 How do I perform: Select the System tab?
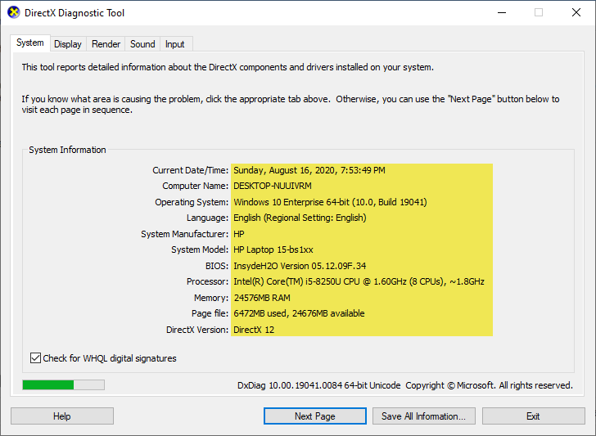pos(30,43)
